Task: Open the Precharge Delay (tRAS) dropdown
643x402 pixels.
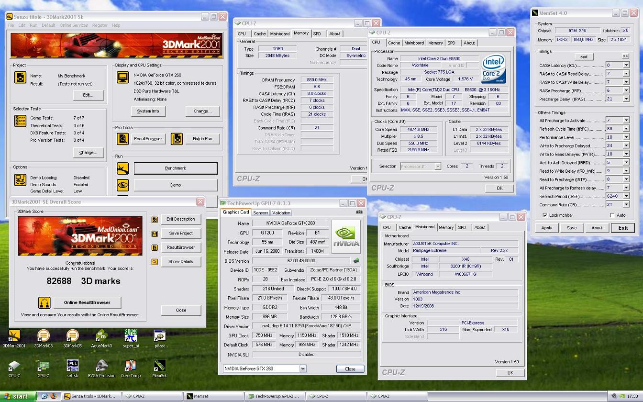Action: click(x=625, y=99)
